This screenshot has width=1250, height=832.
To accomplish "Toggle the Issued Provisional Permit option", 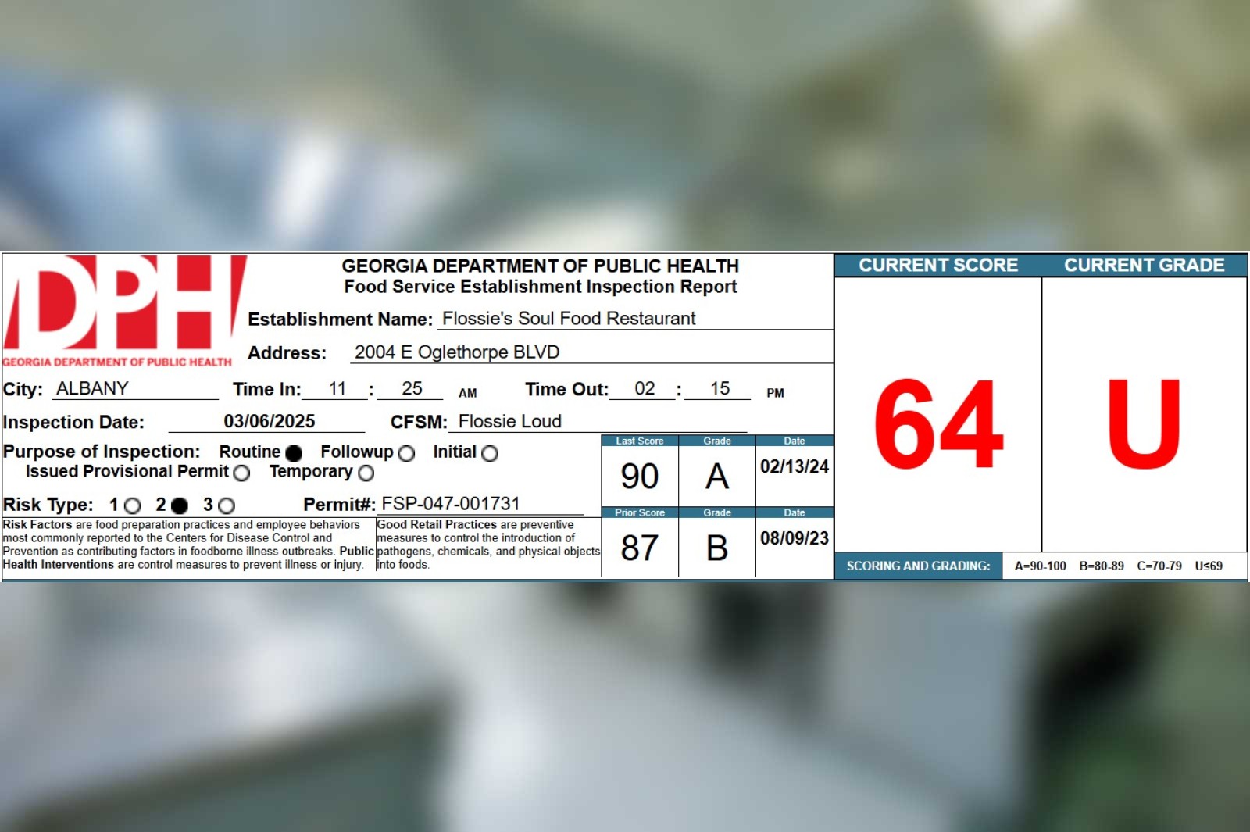I will click(x=241, y=473).
